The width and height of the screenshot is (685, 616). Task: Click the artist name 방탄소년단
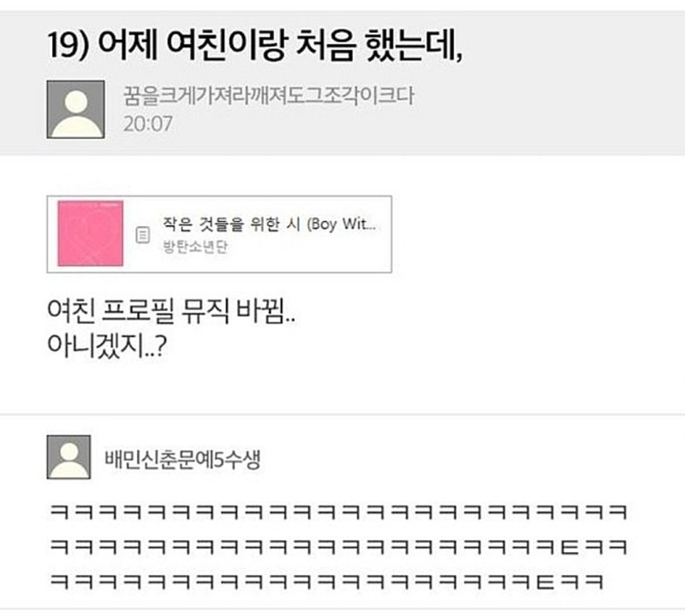(x=195, y=247)
